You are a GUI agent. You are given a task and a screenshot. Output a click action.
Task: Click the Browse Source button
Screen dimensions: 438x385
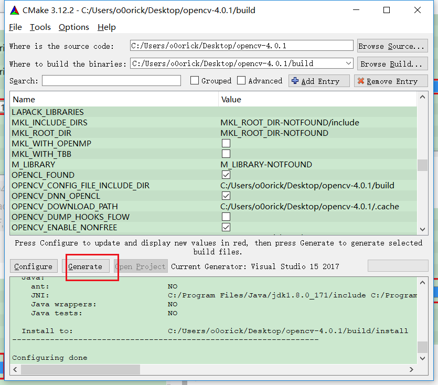coord(392,46)
